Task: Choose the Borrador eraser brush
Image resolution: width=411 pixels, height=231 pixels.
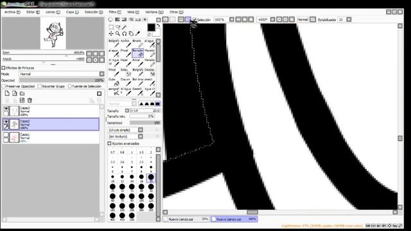Action: (138, 53)
